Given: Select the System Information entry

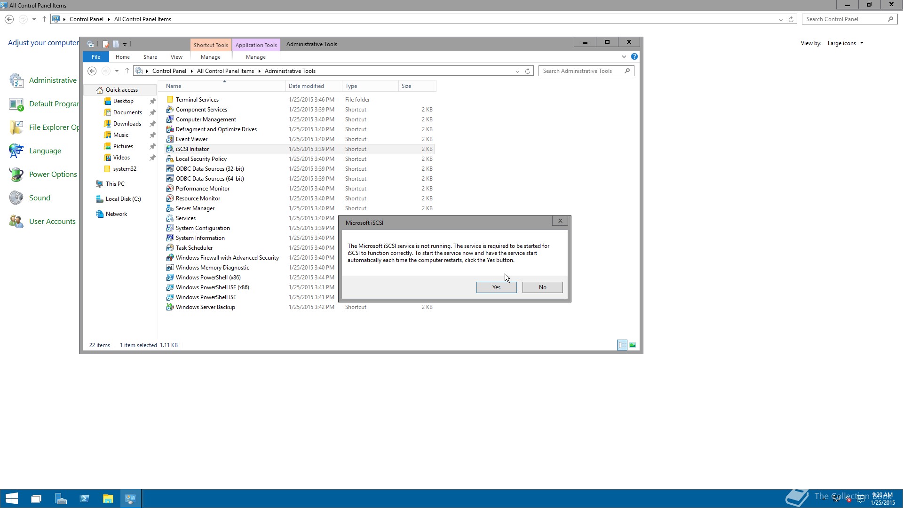Looking at the screenshot, I should (x=200, y=238).
